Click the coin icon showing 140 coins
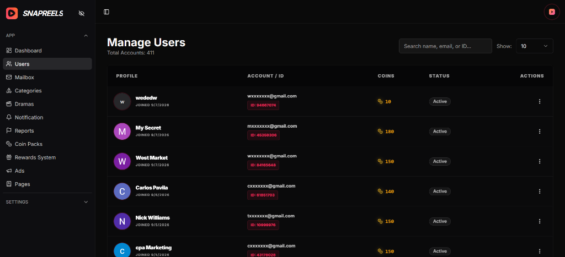Image resolution: width=565 pixels, height=257 pixels. (380, 191)
